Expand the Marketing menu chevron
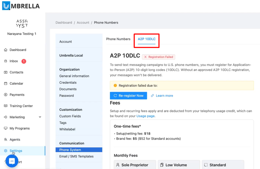 pos(40,117)
